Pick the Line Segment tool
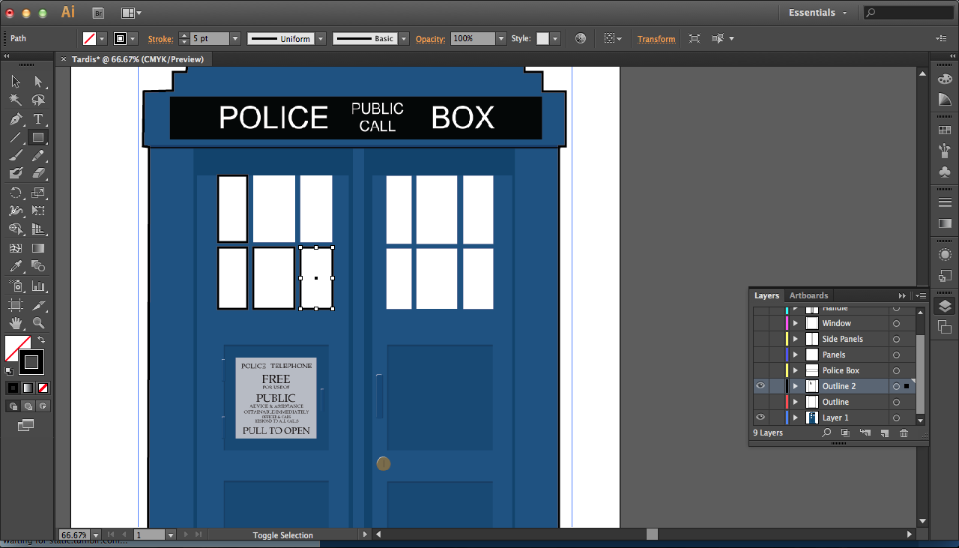Viewport: 959px width, 548px height. click(16, 137)
